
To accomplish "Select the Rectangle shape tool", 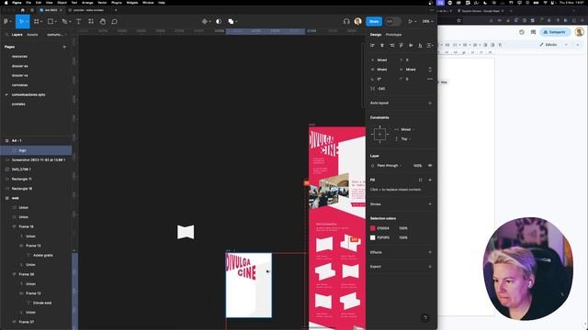I will [x=51, y=22].
